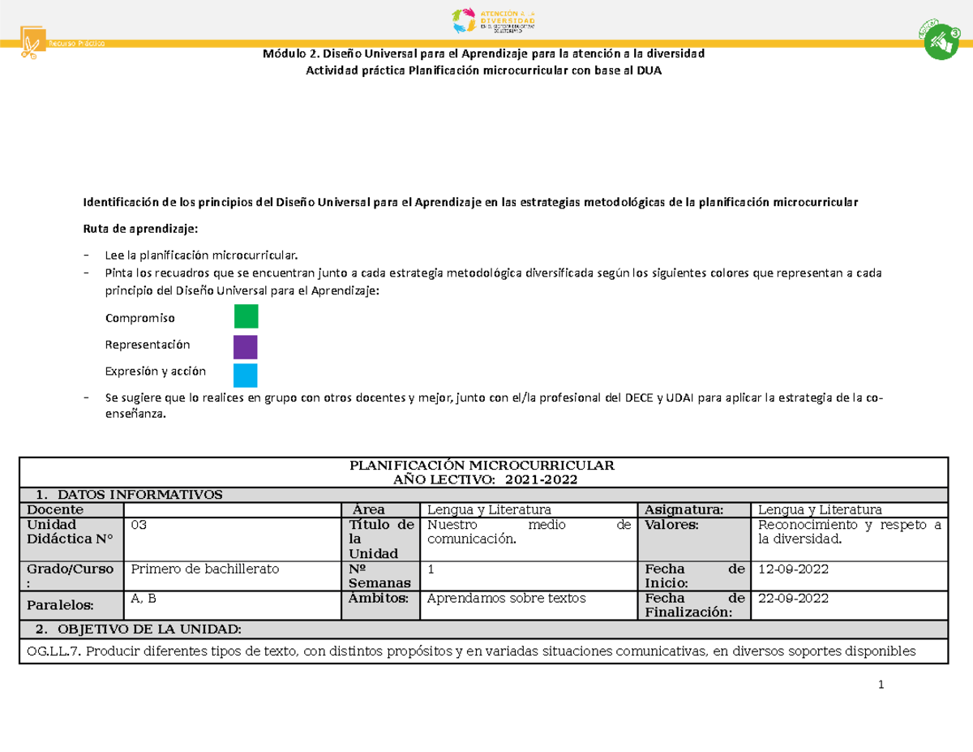973x752 pixels.
Task: Click the word 'Compromiso' label
Action: click(x=139, y=317)
